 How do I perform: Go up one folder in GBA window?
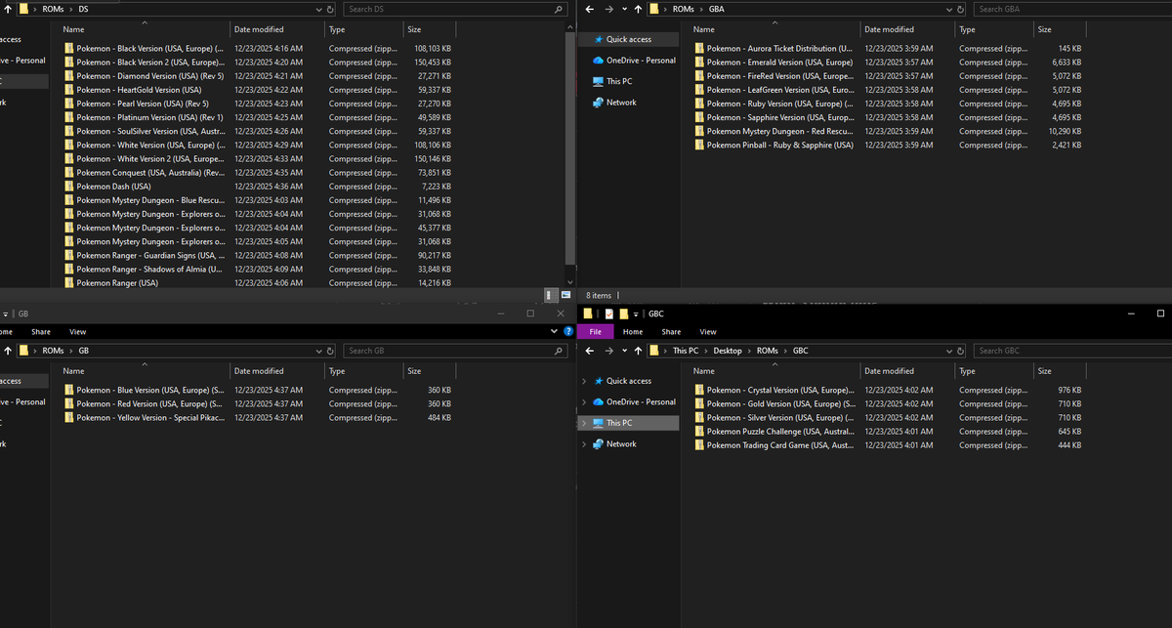pos(638,9)
